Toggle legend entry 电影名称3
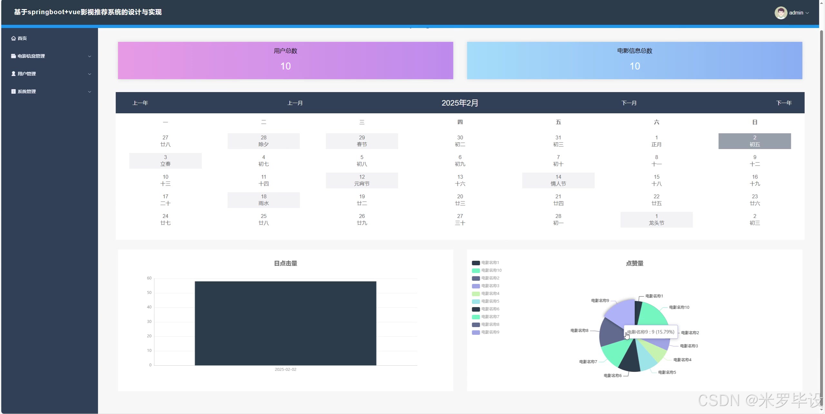825x414 pixels. (486, 286)
